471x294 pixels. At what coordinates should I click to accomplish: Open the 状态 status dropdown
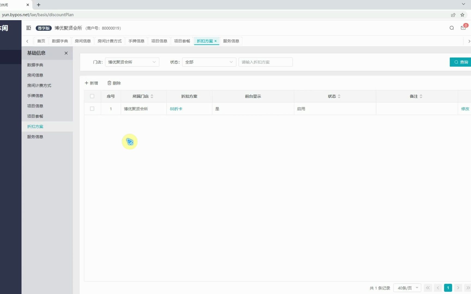pos(209,62)
